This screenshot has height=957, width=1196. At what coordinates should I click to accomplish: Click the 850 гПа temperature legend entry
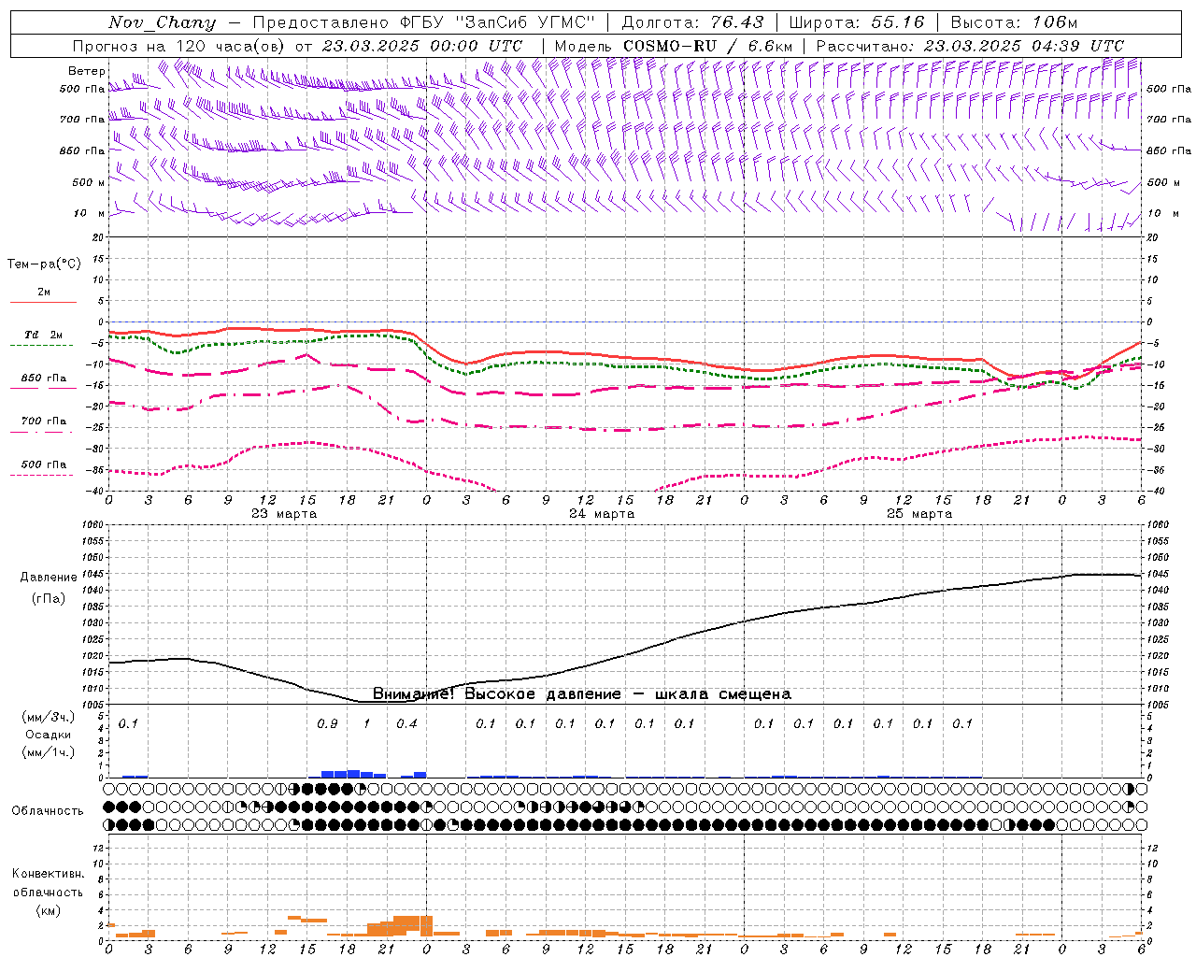43,379
